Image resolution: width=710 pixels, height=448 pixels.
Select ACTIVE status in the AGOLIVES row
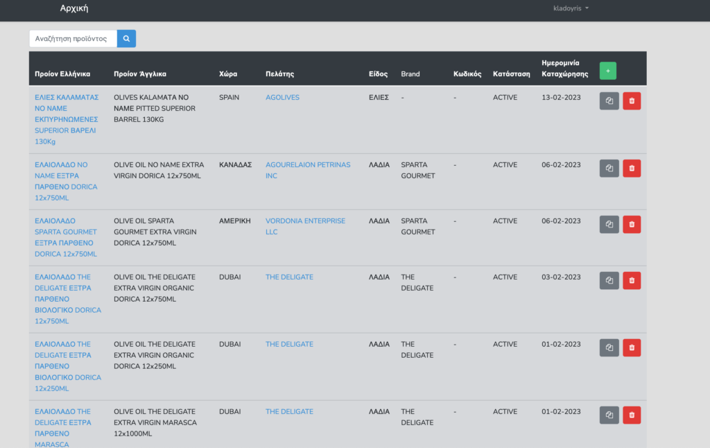(505, 97)
